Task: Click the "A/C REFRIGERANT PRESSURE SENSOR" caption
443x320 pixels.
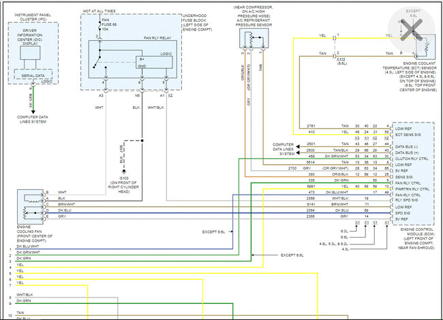Action: 254,22
